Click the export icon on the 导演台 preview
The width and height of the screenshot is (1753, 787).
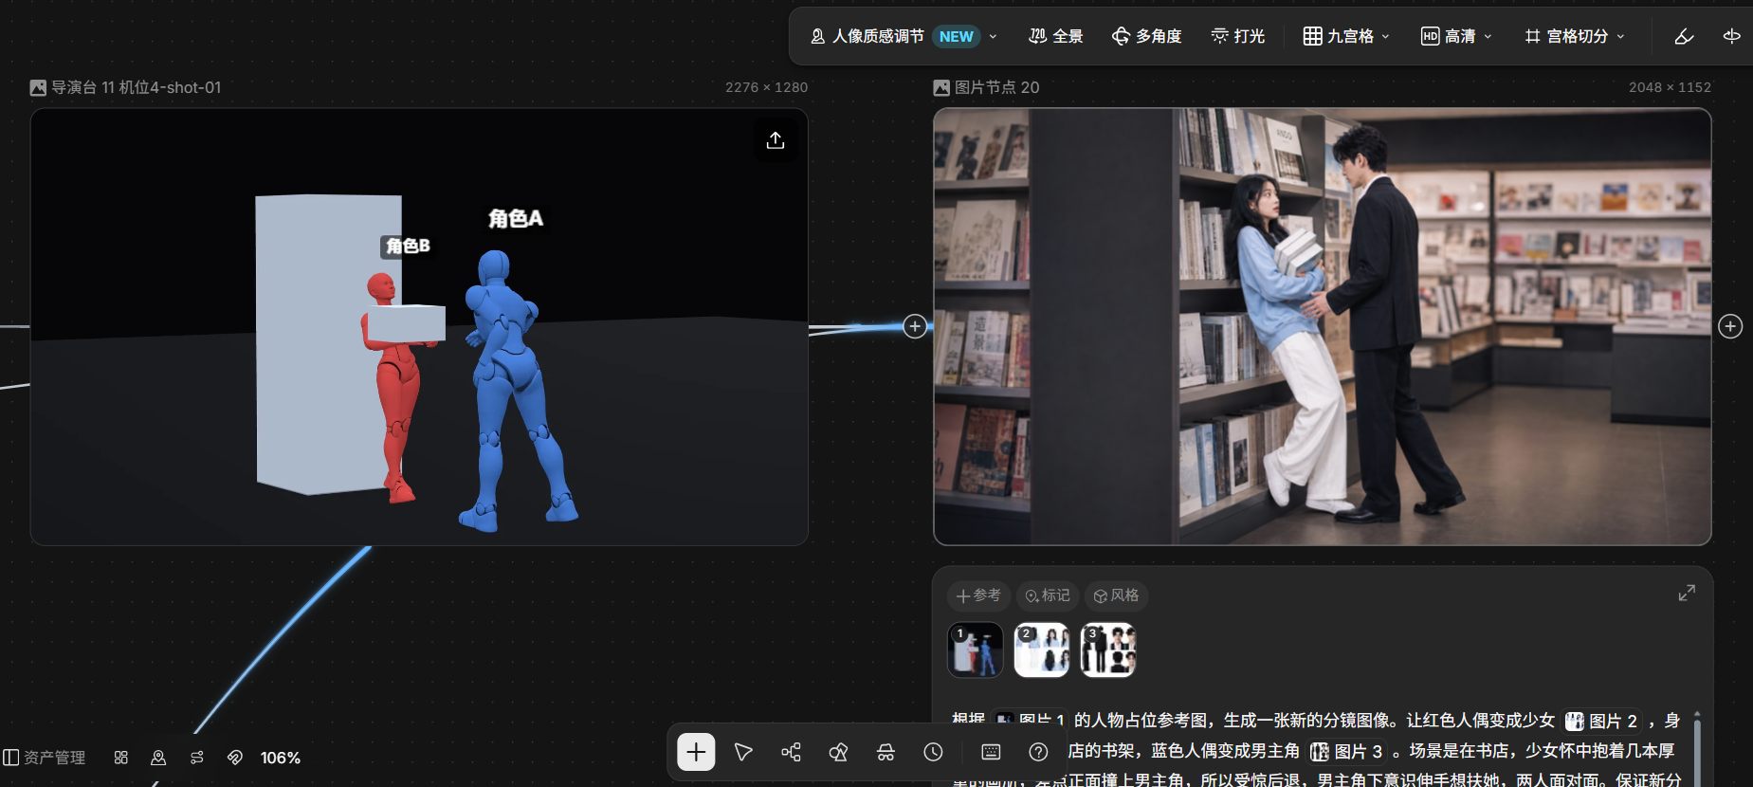click(776, 140)
